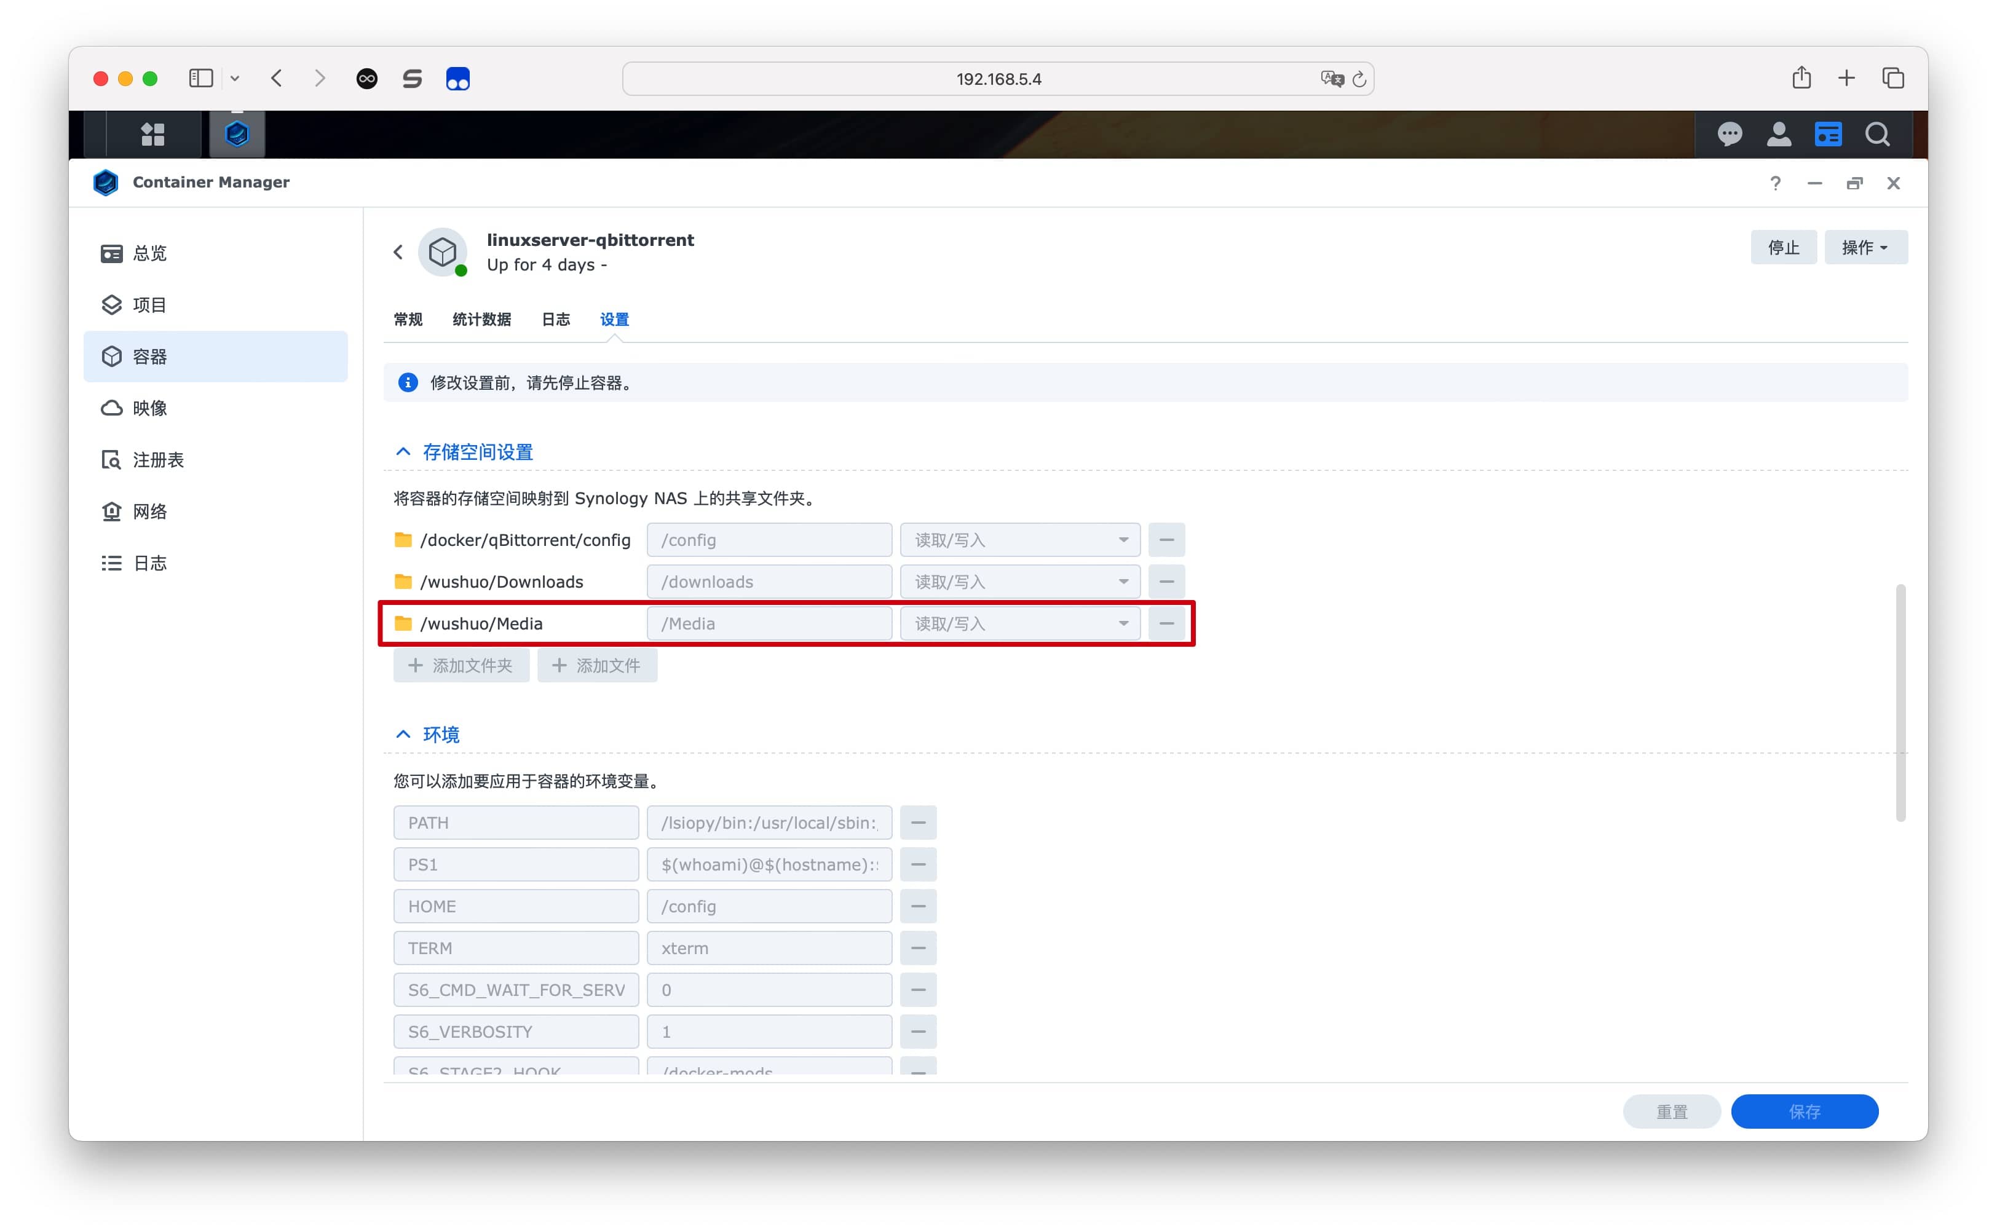
Task: Click the 保存 button
Action: 1804,1112
